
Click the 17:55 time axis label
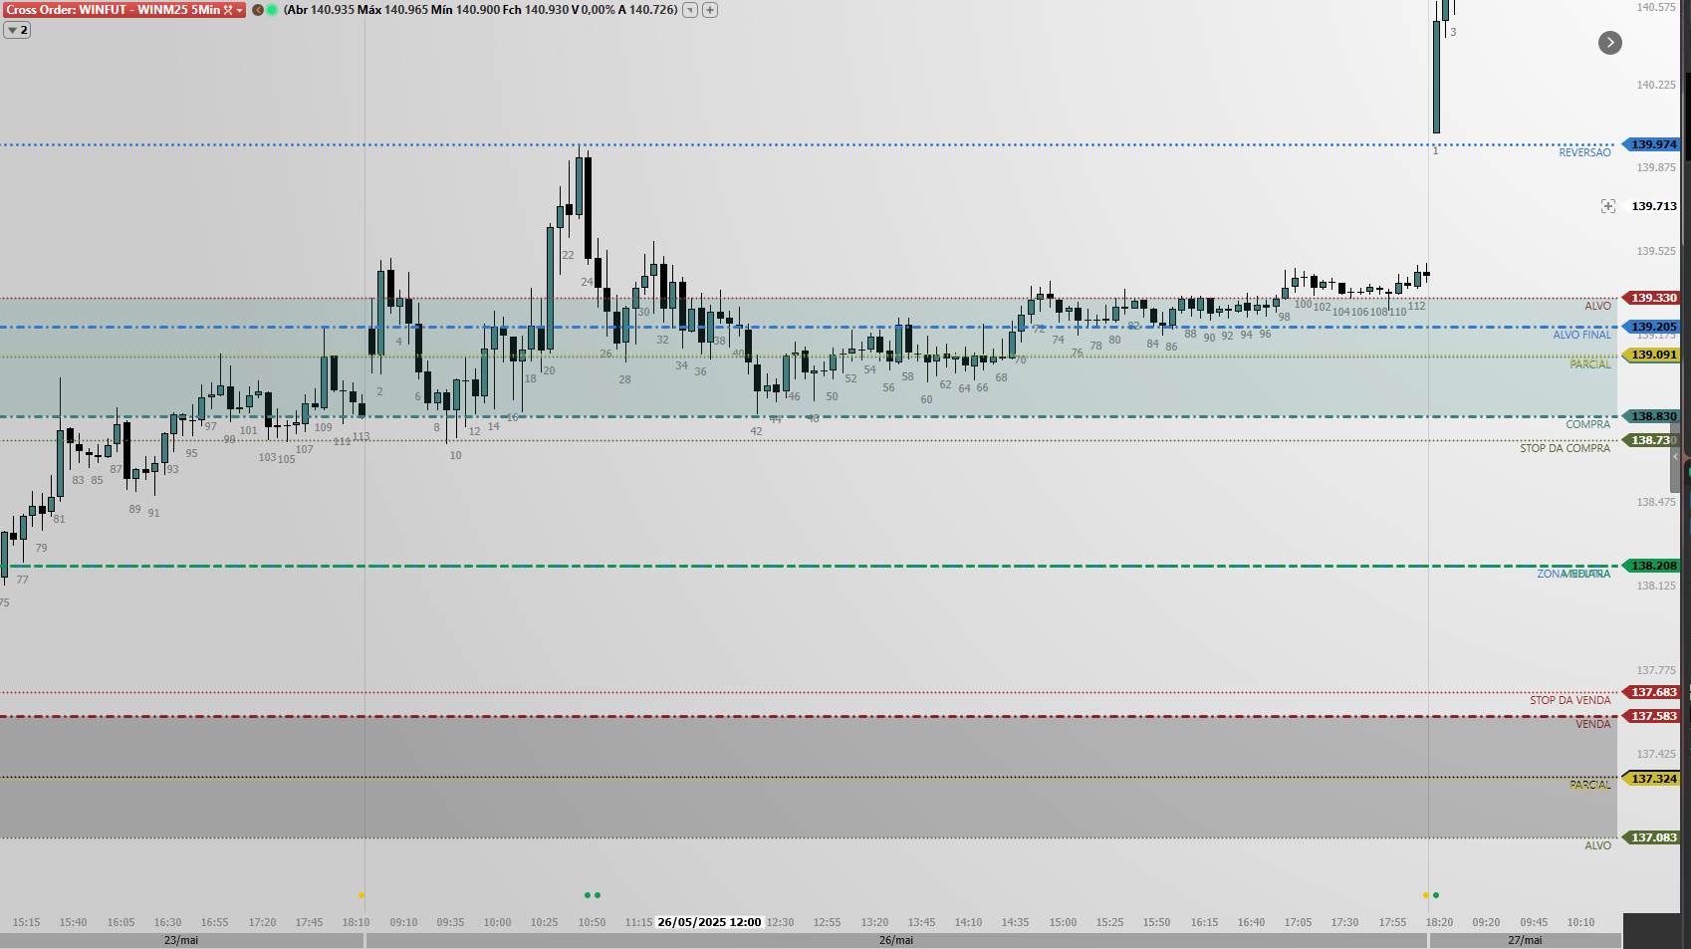[x=1392, y=922]
